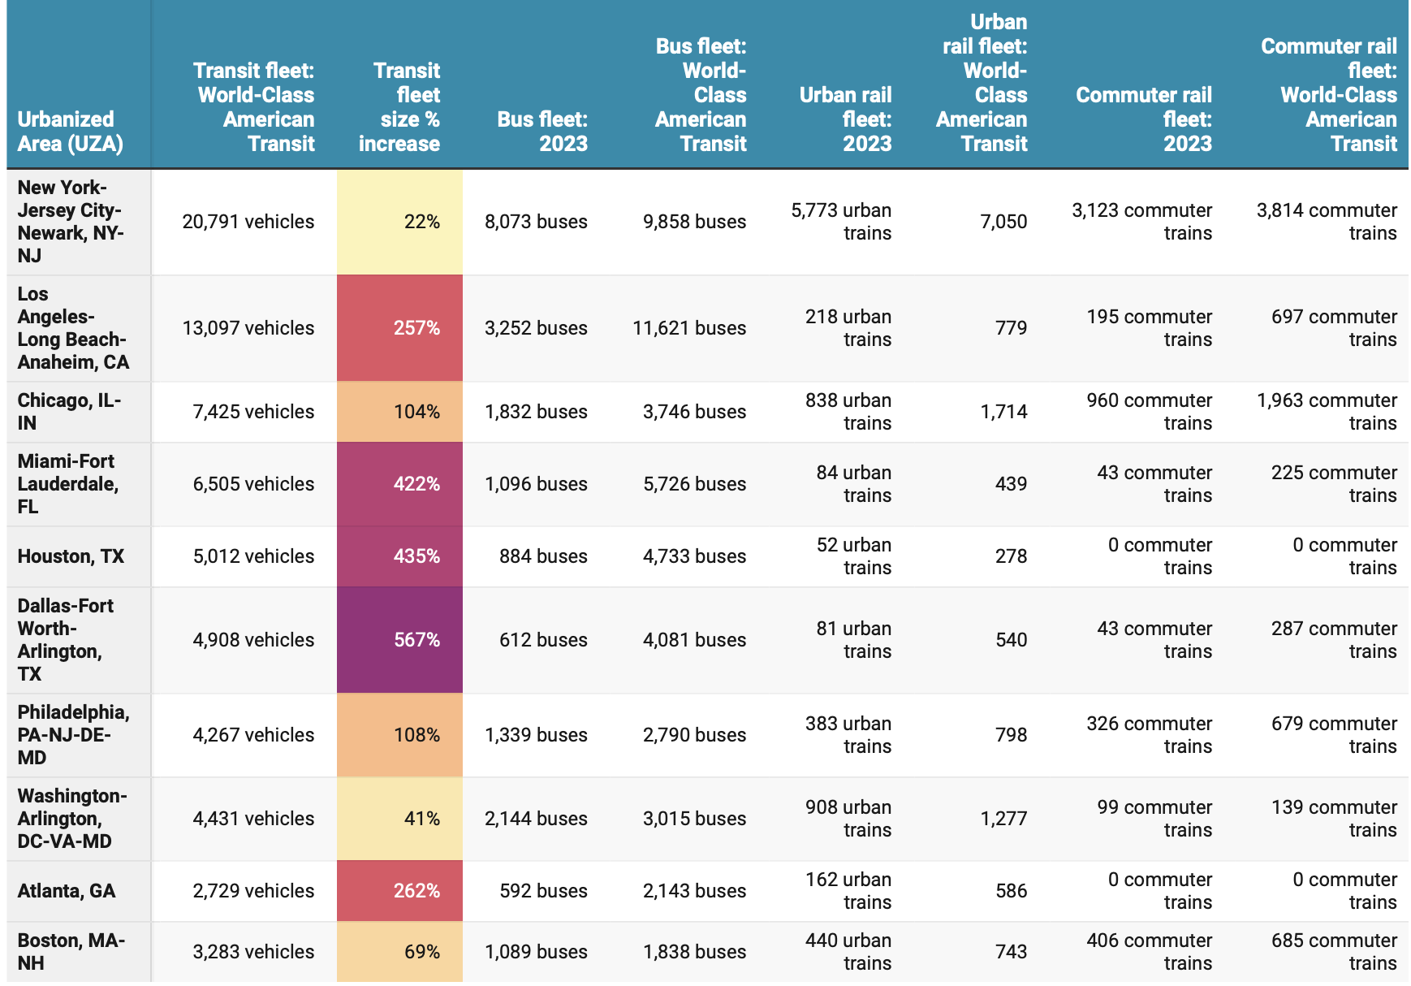Click the 20,791 vehicles cell
The height and width of the screenshot is (986, 1411).
(x=248, y=222)
